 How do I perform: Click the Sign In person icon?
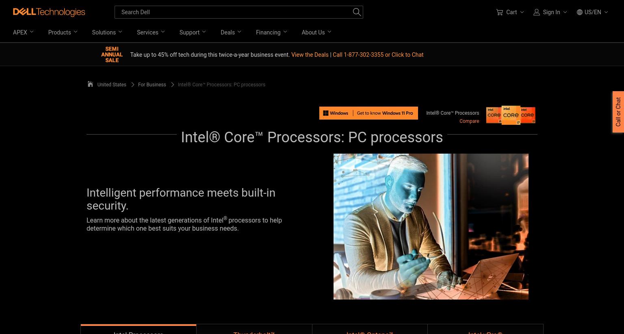pyautogui.click(x=537, y=12)
